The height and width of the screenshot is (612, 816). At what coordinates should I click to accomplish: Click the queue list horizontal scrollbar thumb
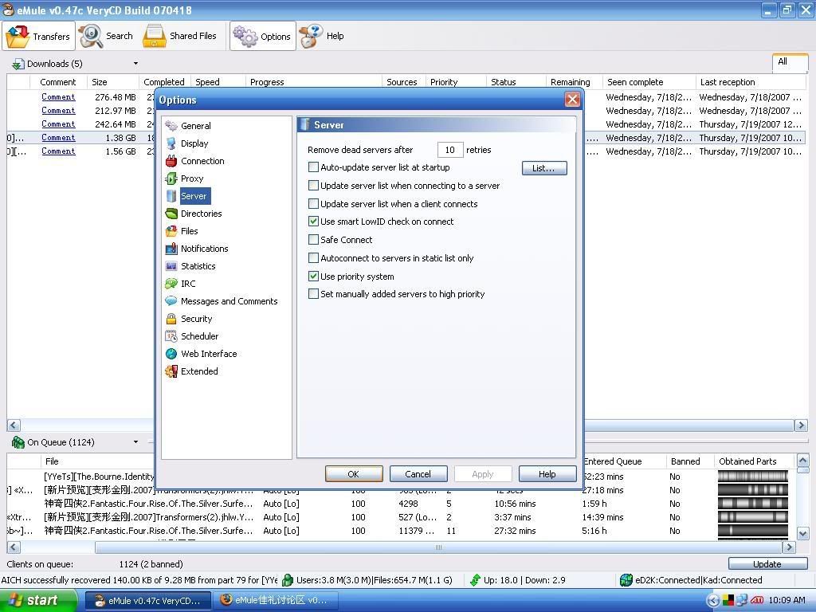(x=439, y=547)
